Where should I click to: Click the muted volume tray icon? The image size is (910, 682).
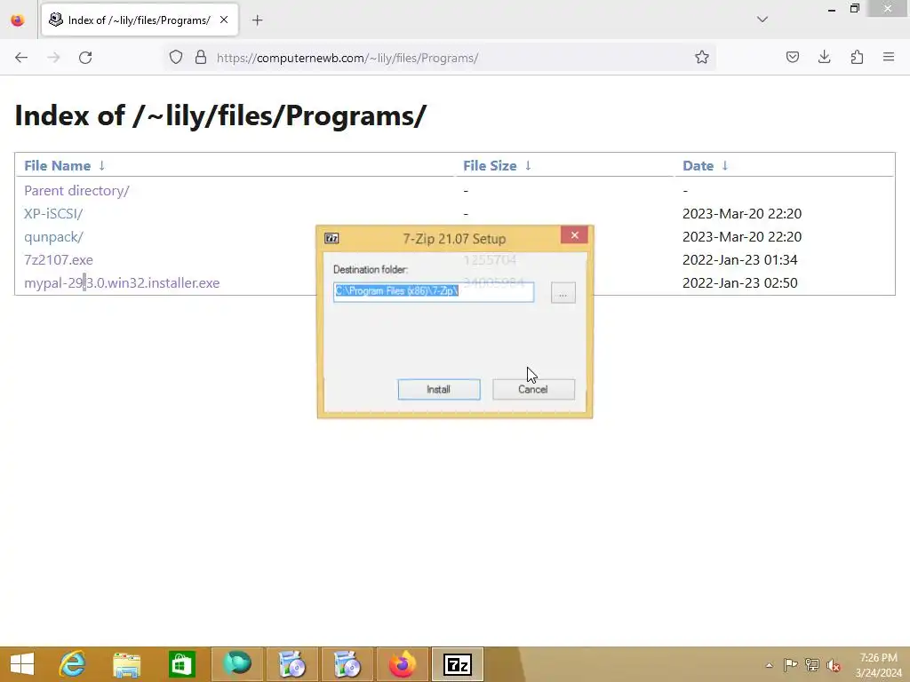834,665
